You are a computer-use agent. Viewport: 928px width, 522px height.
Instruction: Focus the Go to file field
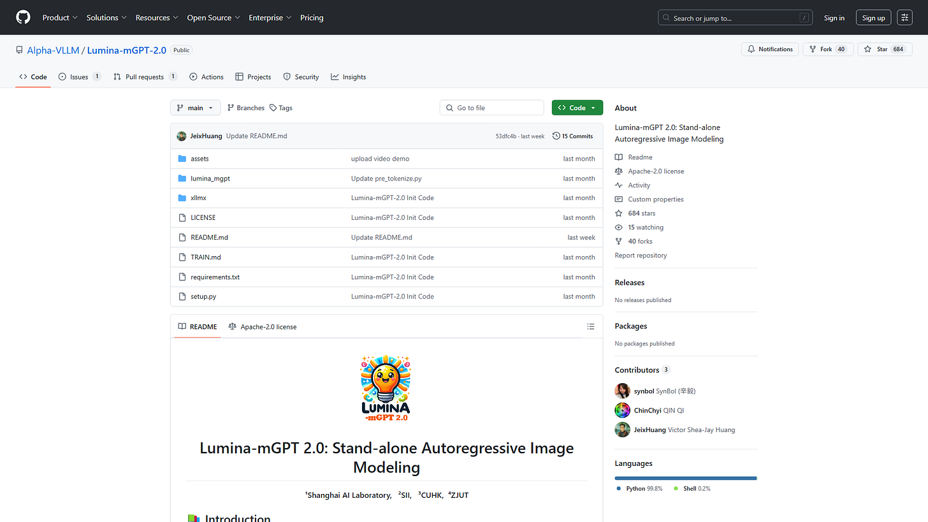click(491, 108)
